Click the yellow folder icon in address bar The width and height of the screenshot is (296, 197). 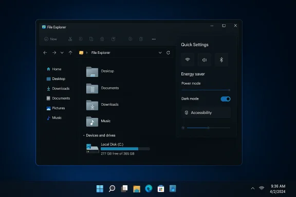coord(81,53)
